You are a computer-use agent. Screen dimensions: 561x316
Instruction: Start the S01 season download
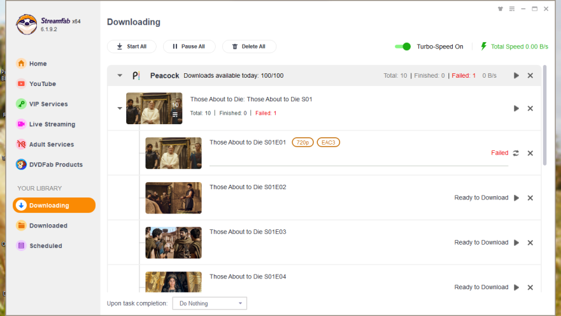pyautogui.click(x=516, y=108)
